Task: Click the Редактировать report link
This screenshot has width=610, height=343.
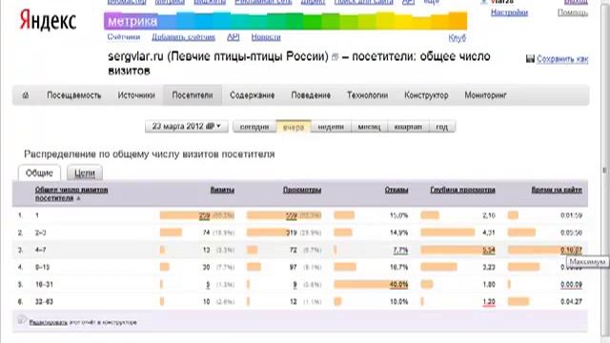Action: [49, 322]
